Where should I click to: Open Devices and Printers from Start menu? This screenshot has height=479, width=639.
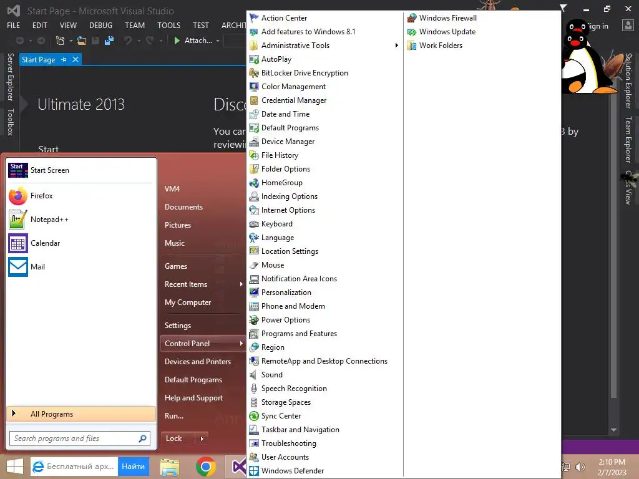click(x=198, y=361)
